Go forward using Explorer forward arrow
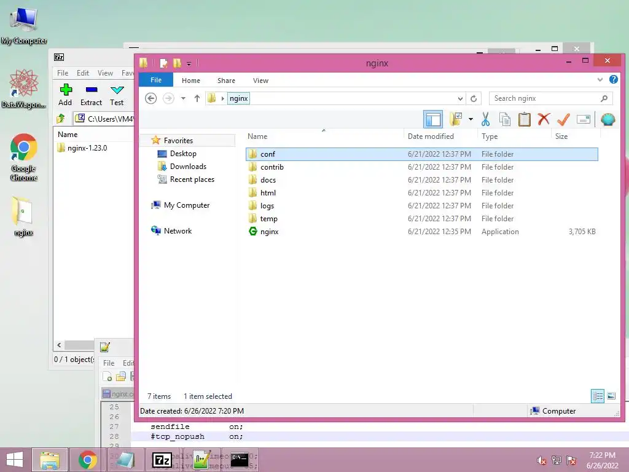 pos(168,98)
